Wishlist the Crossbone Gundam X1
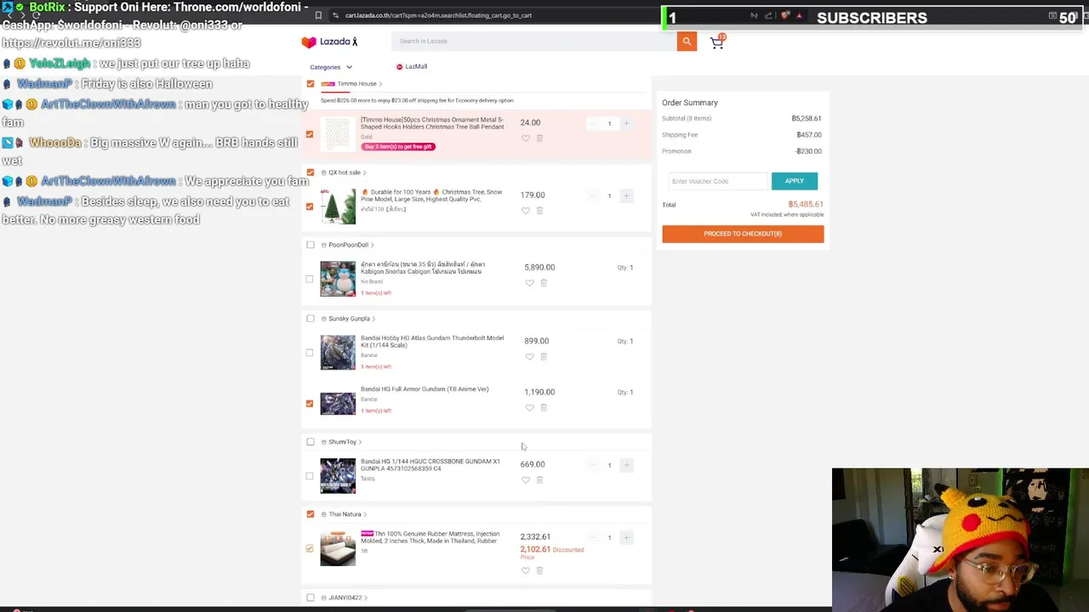1089x612 pixels. coord(525,479)
